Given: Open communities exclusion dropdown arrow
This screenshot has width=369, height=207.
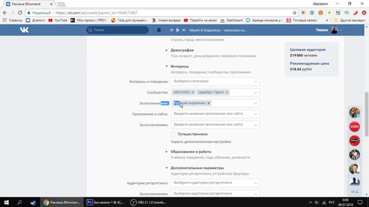Looking at the screenshot, I should (x=255, y=103).
